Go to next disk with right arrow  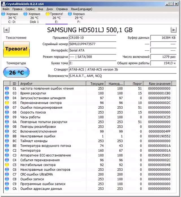[174, 30]
